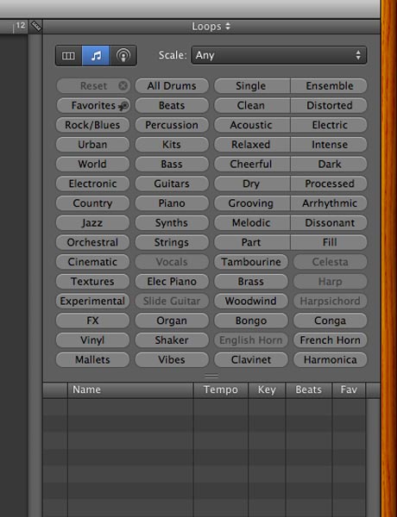Toggle the All Drums filter
The width and height of the screenshot is (397, 517).
click(x=172, y=86)
